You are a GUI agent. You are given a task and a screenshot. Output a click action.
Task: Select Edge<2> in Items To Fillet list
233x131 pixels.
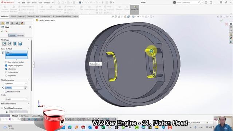(x=16, y=55)
